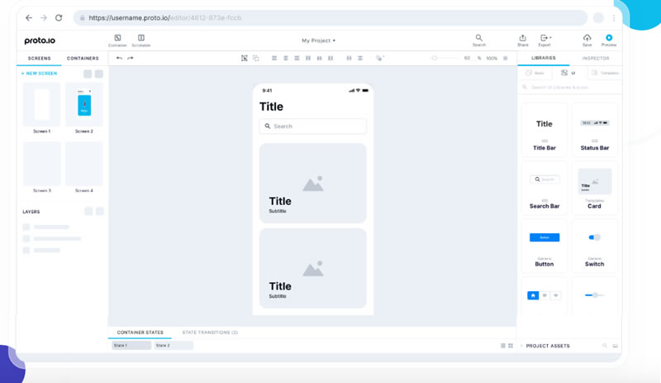Image resolution: width=661 pixels, height=383 pixels.
Task: Adjust the zoom slider handle in the toolbar
Action: coord(435,58)
